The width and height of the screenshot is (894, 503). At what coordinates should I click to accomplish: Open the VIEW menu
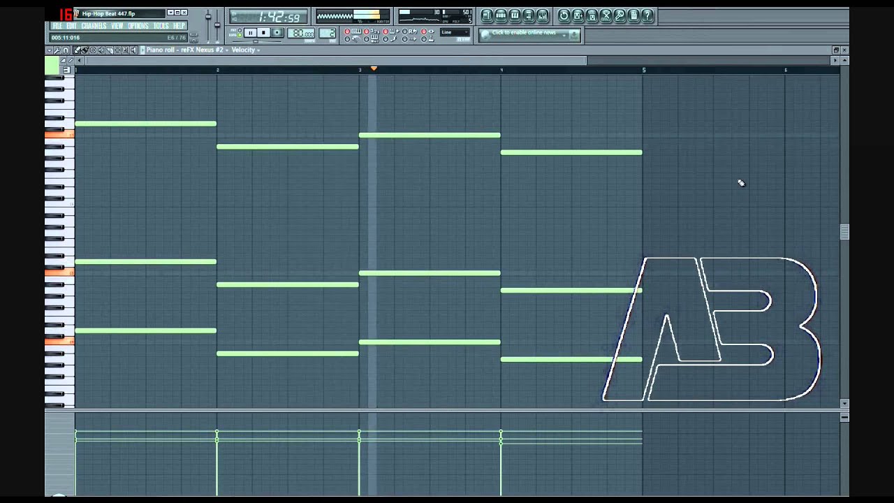coord(117,26)
